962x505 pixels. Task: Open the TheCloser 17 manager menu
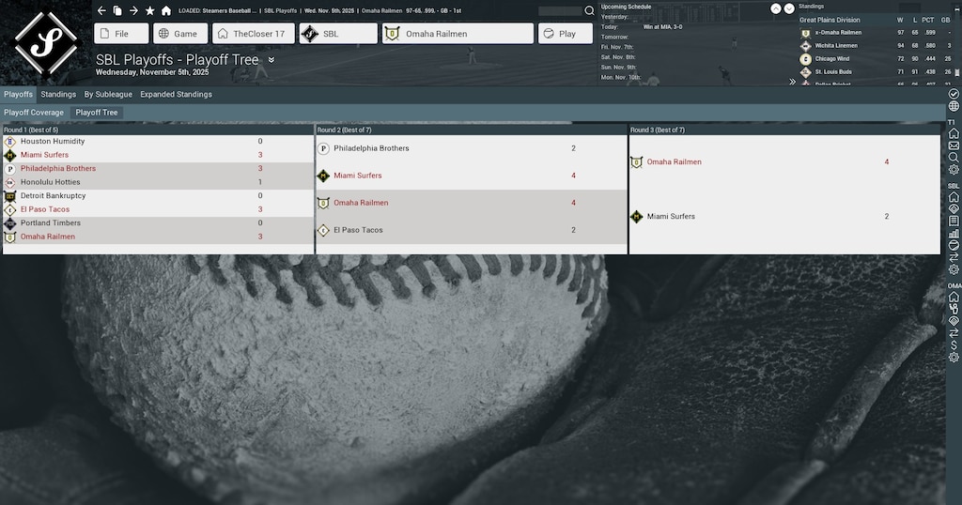tap(254, 33)
